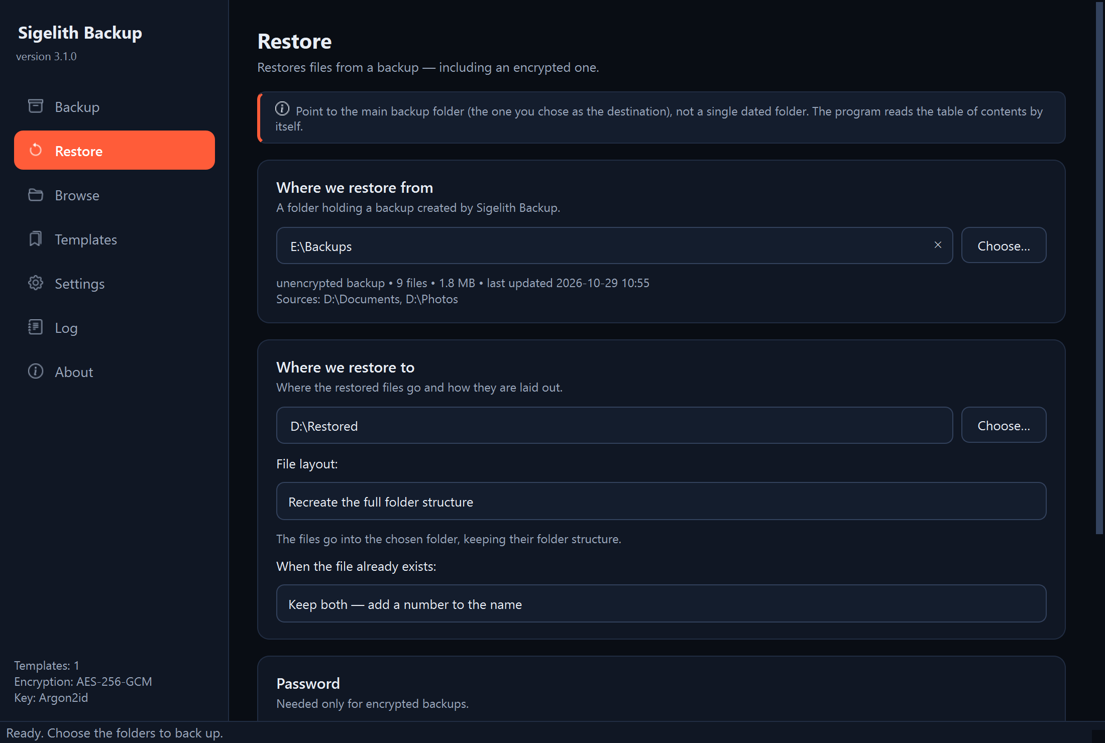Image resolution: width=1105 pixels, height=743 pixels.
Task: Click the 'Password' section heading
Action: click(x=308, y=684)
